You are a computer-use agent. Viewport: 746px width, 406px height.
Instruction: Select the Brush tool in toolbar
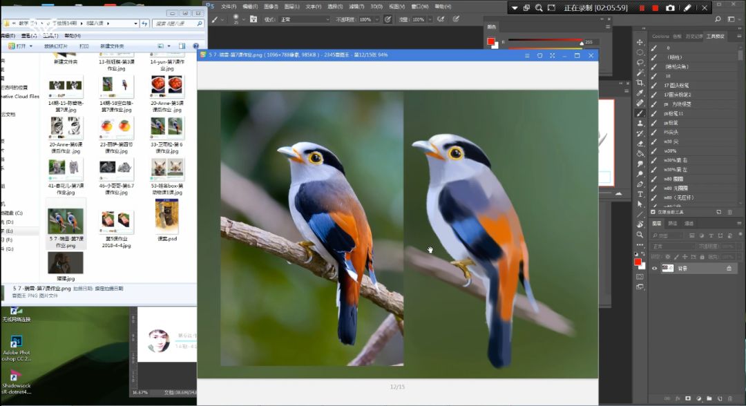(x=640, y=113)
